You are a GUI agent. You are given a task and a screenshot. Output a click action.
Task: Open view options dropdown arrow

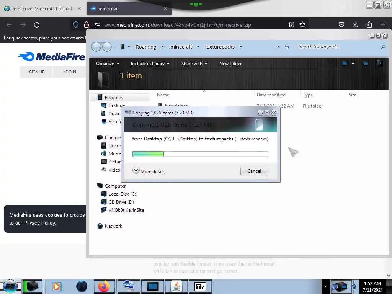(x=353, y=64)
